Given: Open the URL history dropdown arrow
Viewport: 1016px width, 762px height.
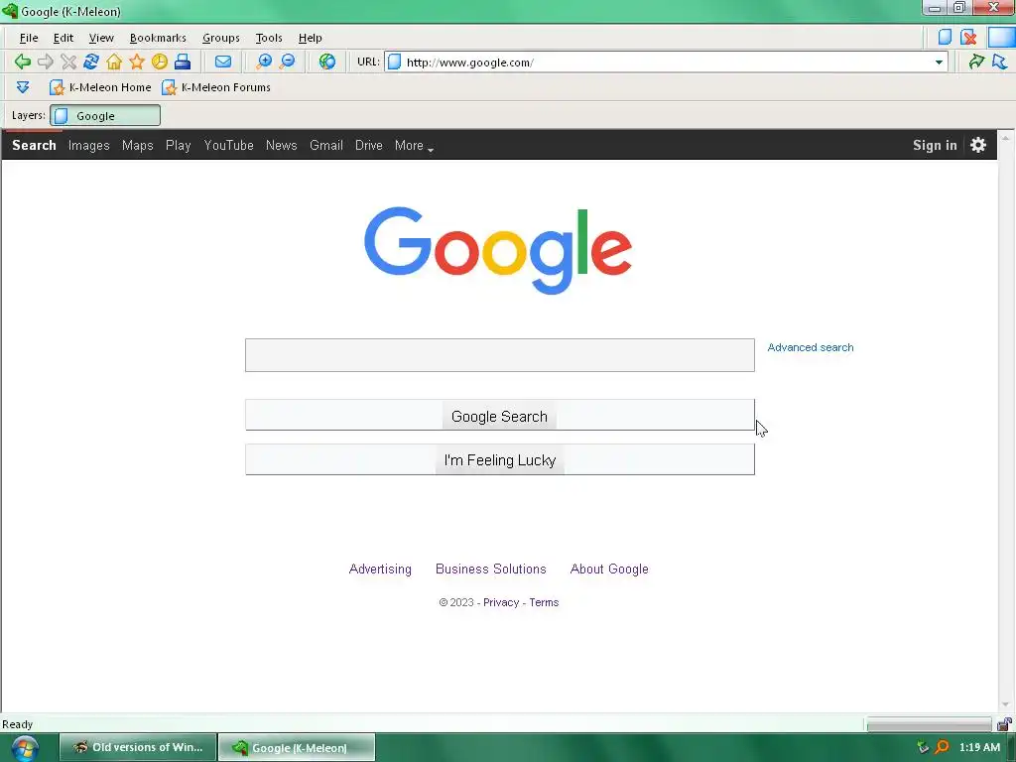Looking at the screenshot, I should coord(939,63).
